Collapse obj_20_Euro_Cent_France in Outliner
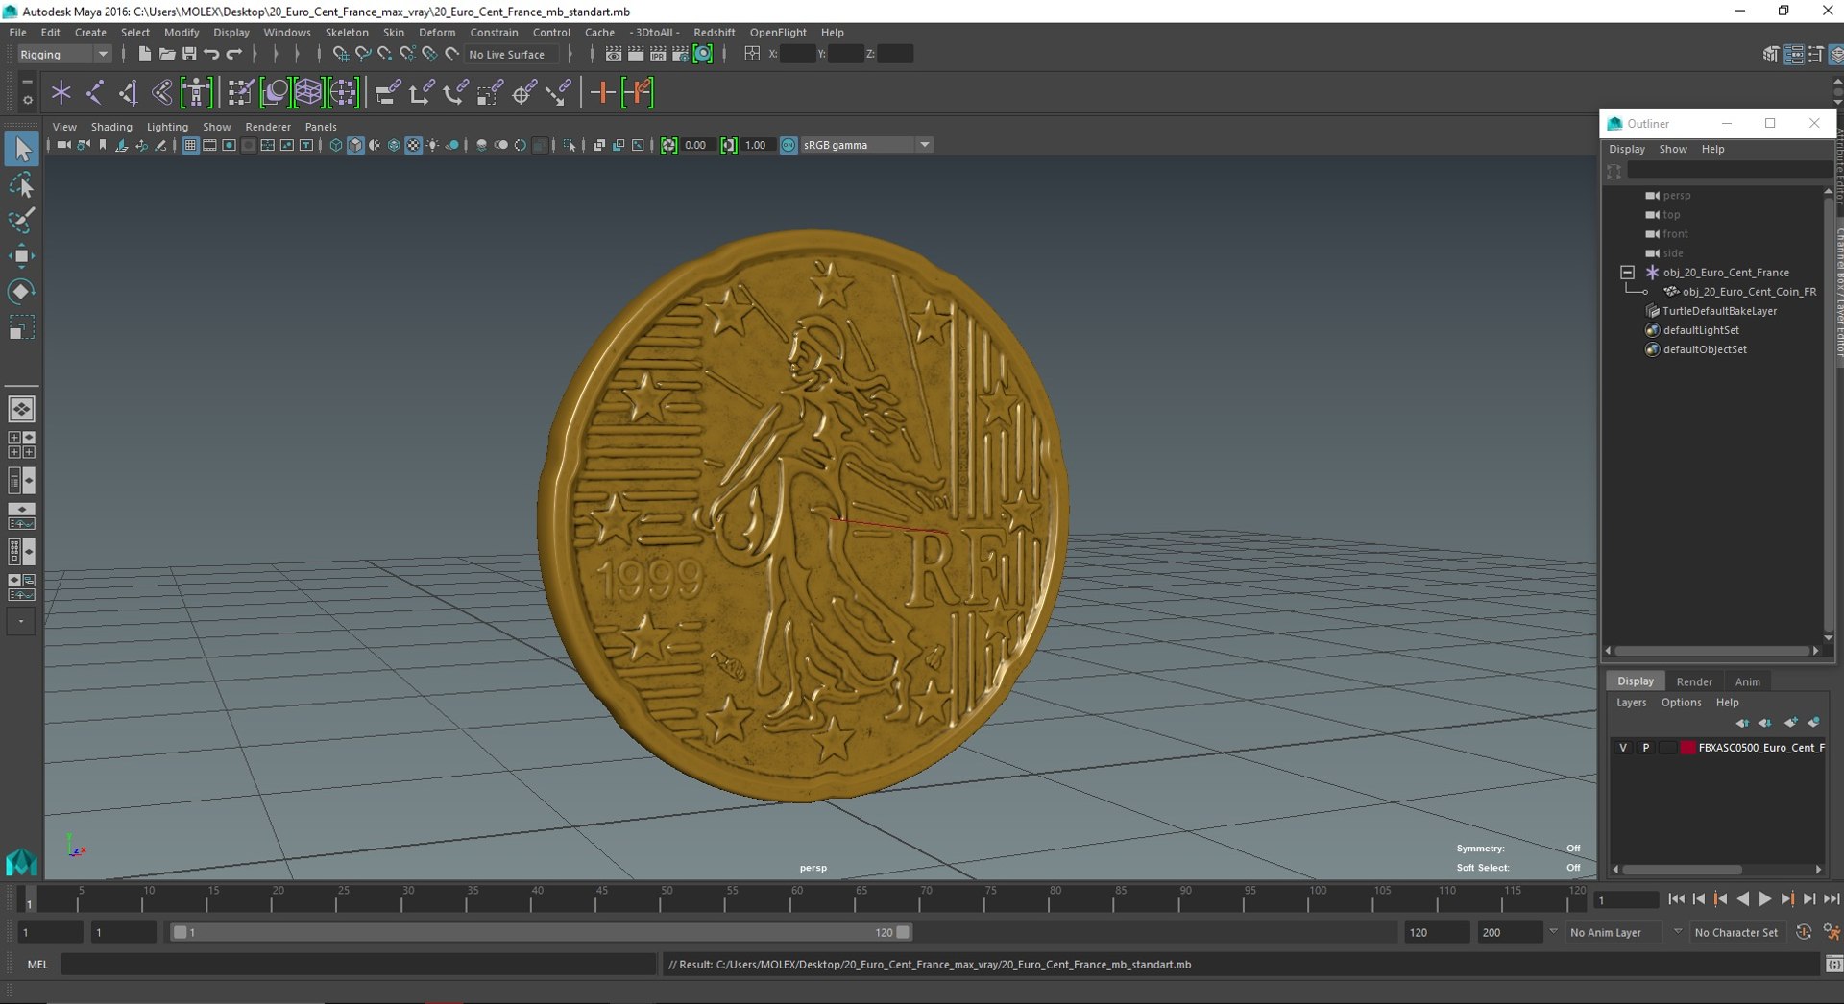Viewport: 1844px width, 1004px height. pyautogui.click(x=1627, y=273)
